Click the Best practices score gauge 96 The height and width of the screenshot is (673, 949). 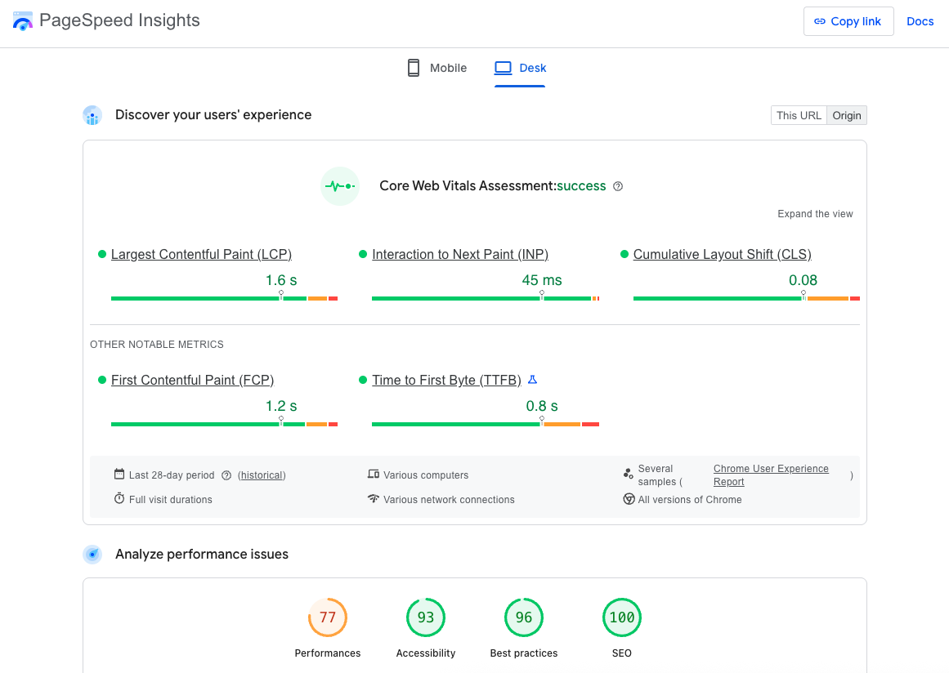(523, 617)
